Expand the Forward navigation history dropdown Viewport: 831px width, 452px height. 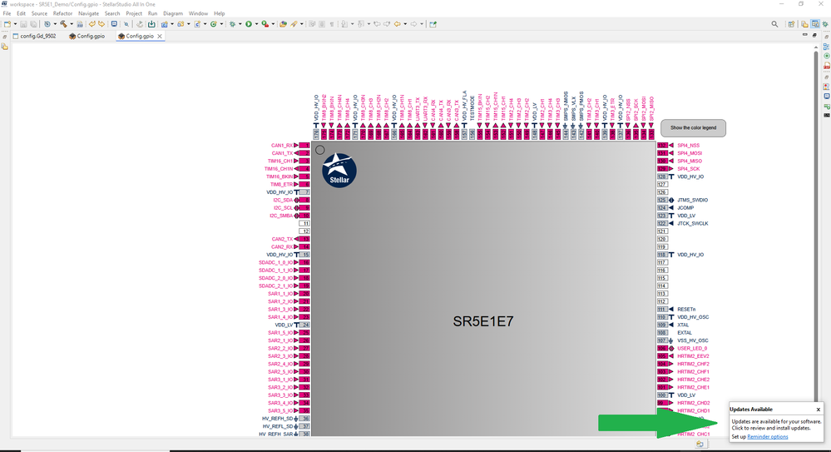pyautogui.click(x=422, y=24)
